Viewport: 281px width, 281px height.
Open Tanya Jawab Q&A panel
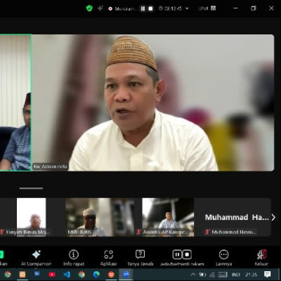tap(140, 258)
